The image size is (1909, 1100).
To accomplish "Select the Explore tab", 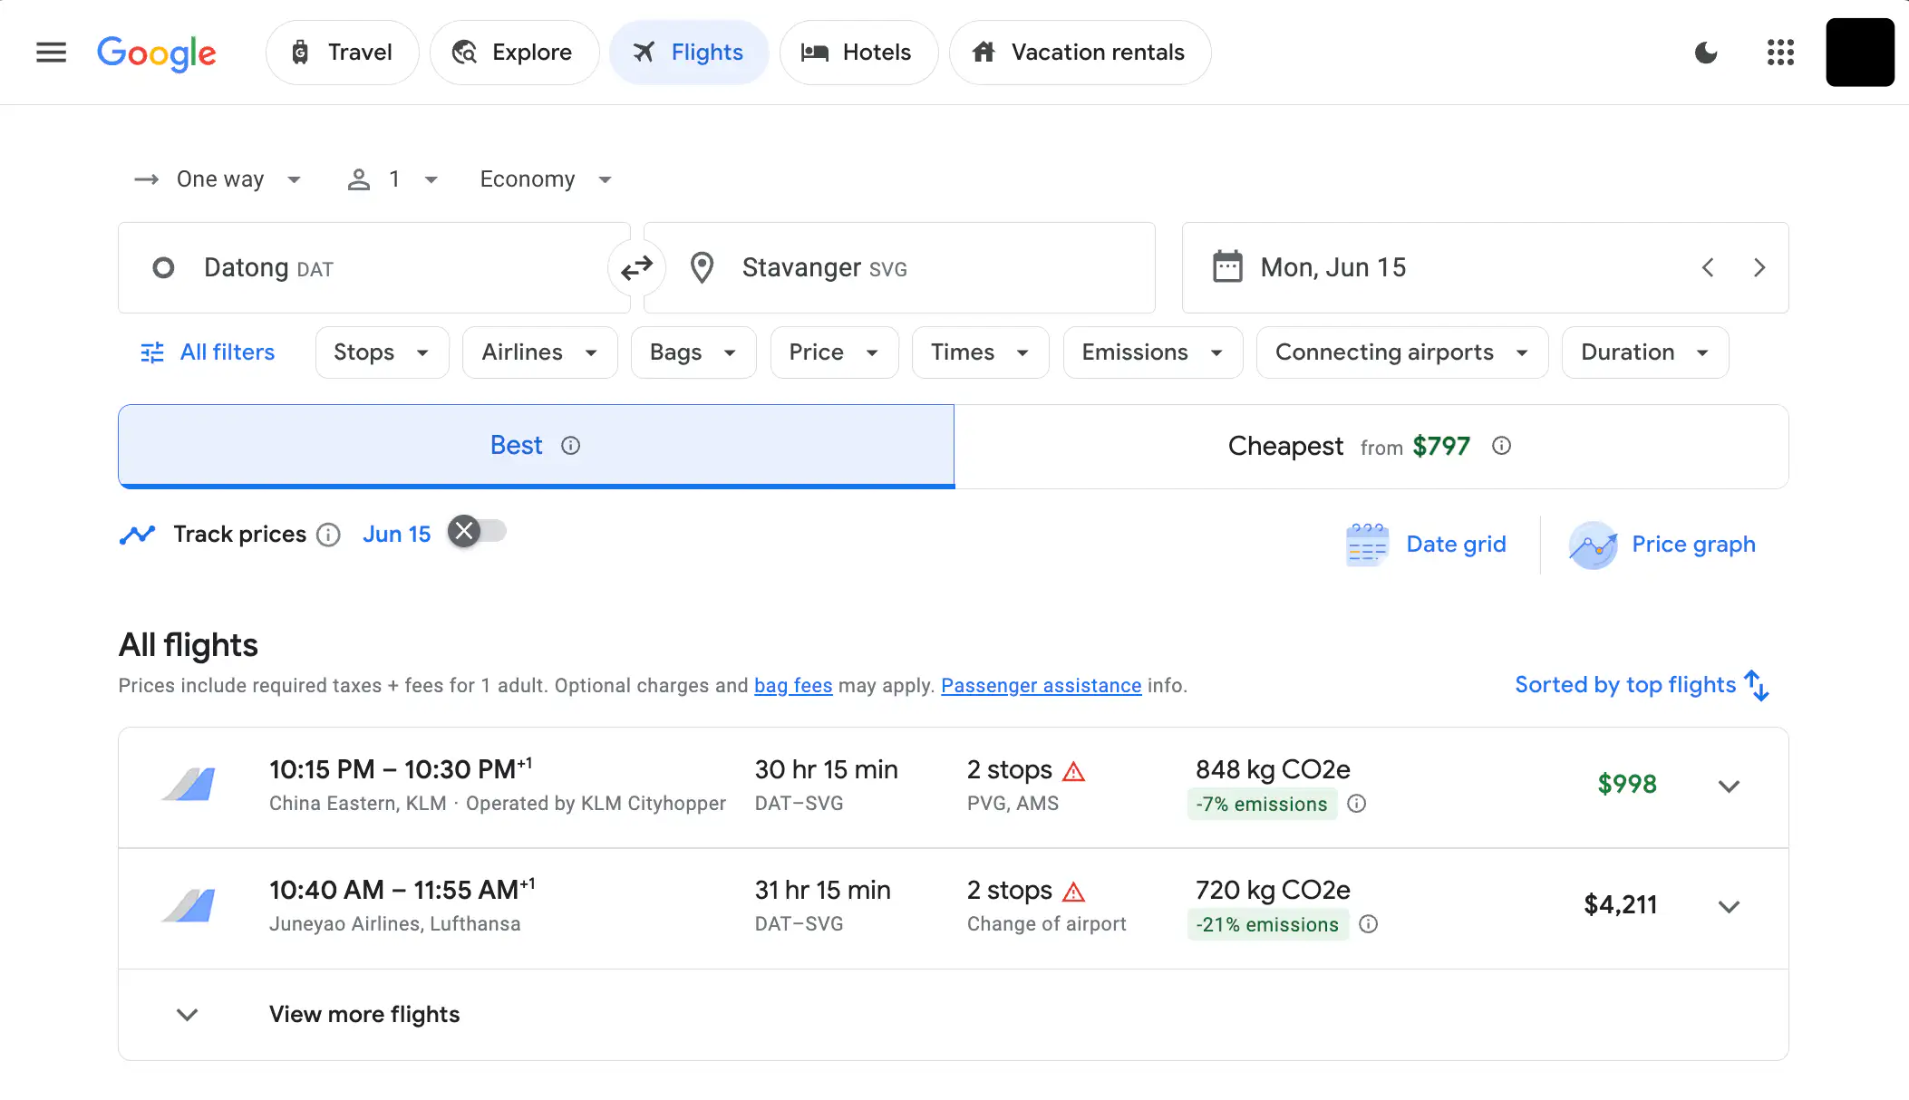I will (x=514, y=53).
